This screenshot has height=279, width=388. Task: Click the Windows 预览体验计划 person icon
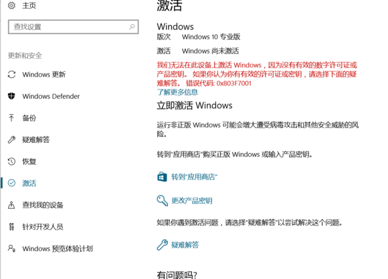coord(11,248)
